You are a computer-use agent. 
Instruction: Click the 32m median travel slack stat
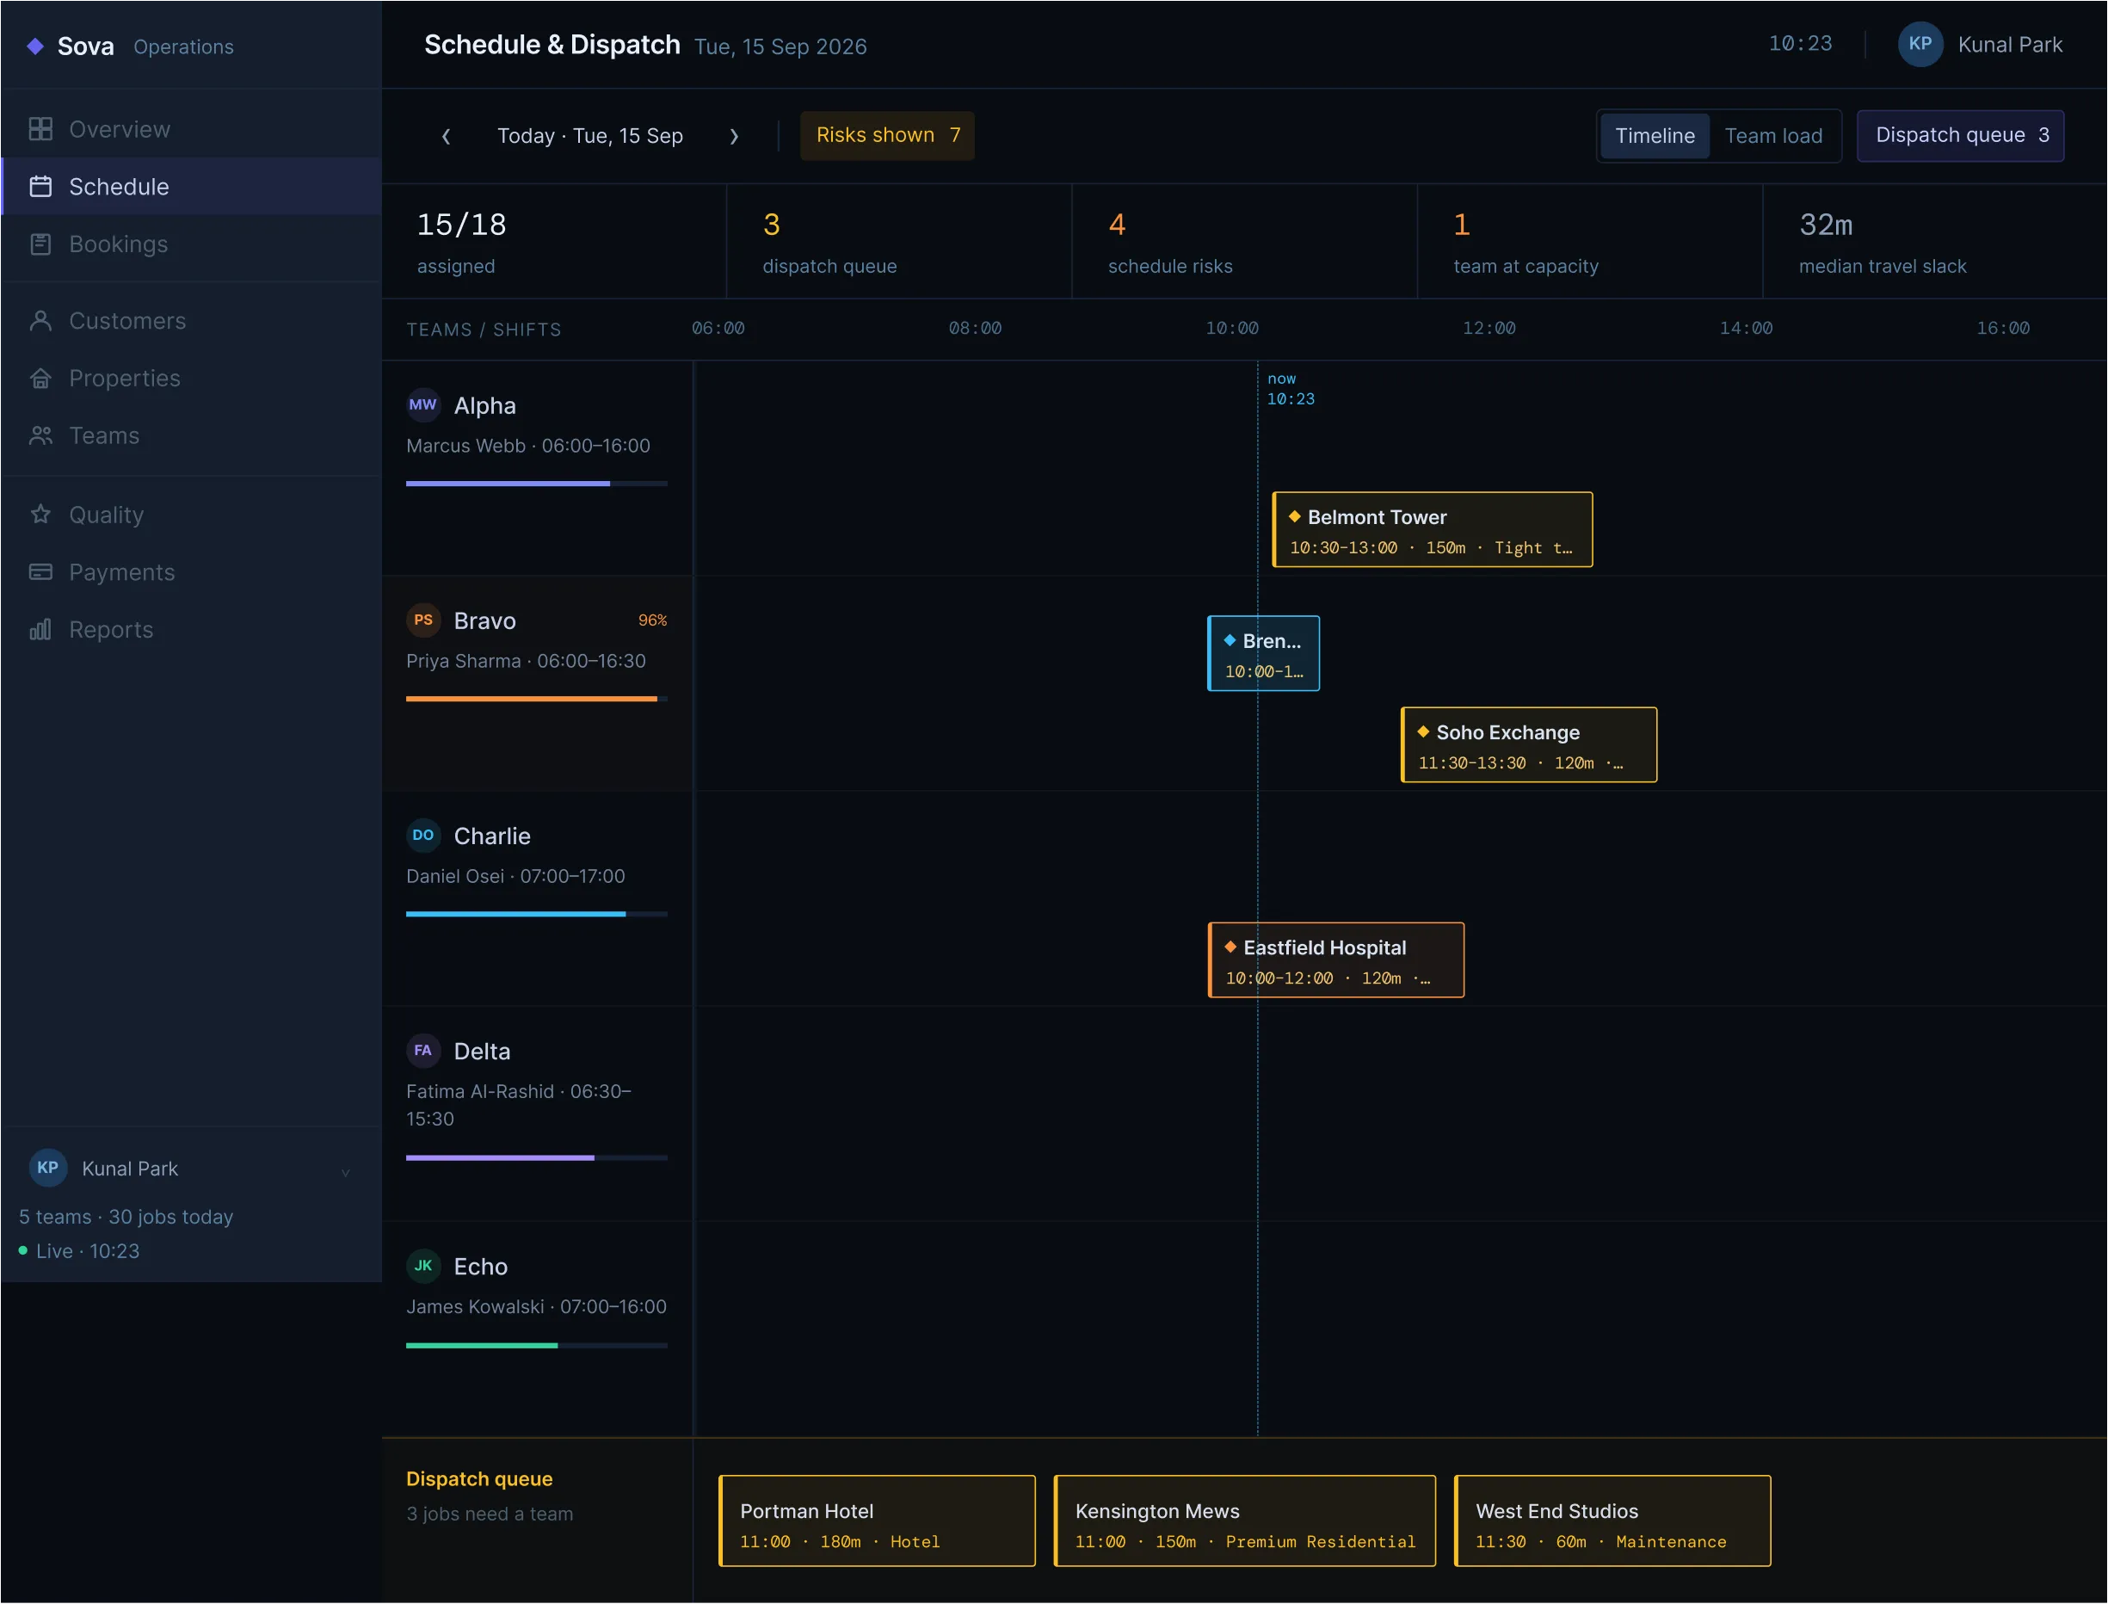click(x=1935, y=242)
